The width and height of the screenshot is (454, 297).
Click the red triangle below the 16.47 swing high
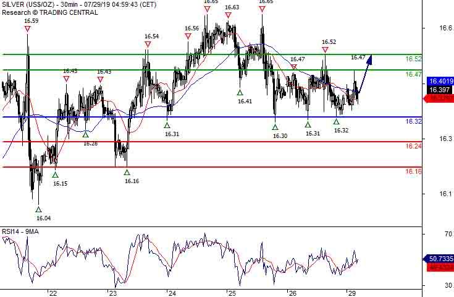click(294, 67)
